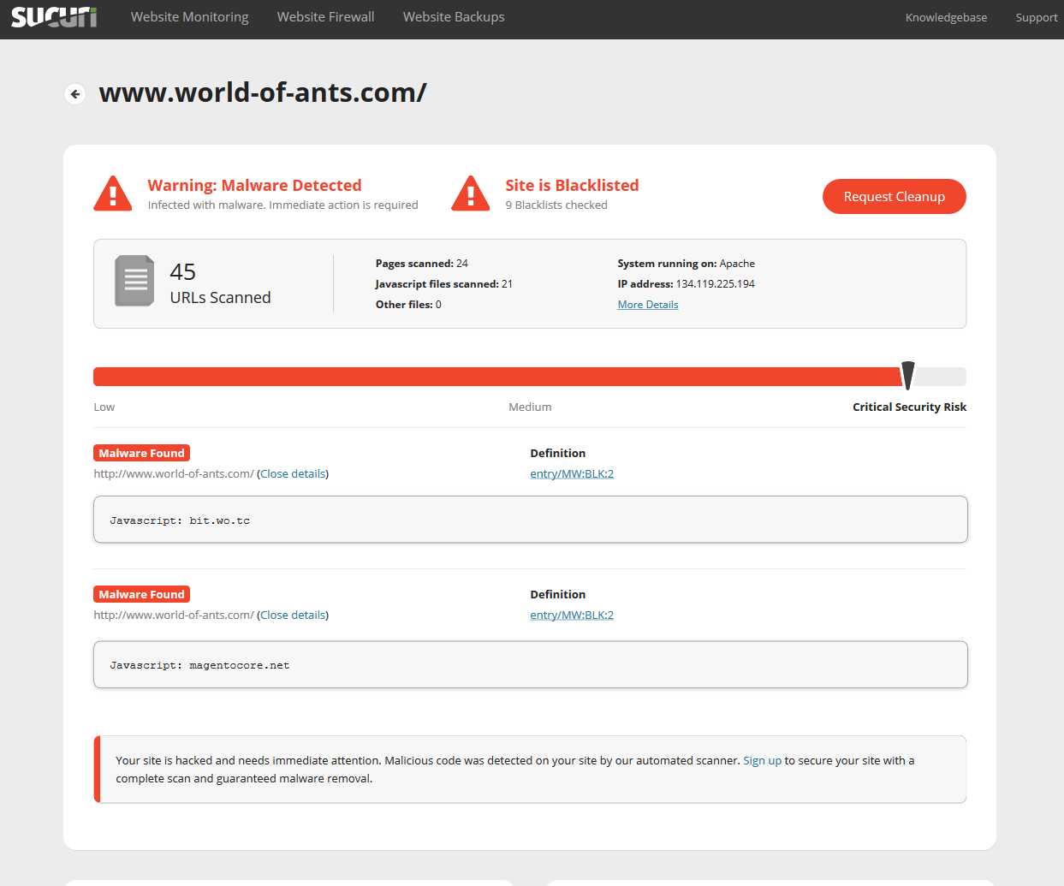Open the Support link in the header
Image resolution: width=1064 pixels, height=886 pixels.
point(1036,18)
